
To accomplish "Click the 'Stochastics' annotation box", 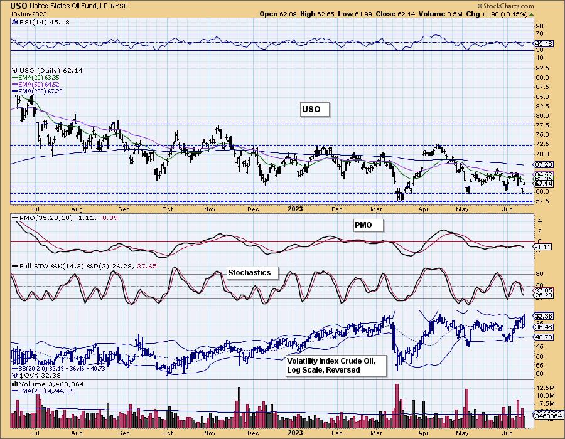I will (253, 273).
